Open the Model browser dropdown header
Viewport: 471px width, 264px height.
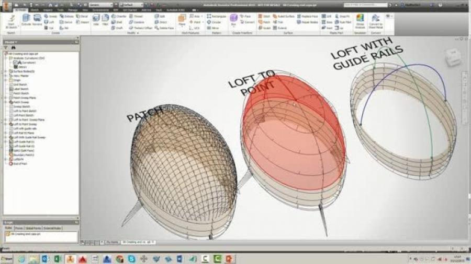pos(10,42)
